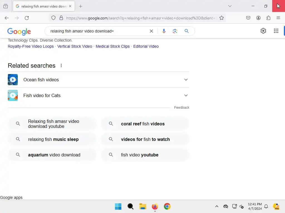Screen dimensions: 285x213
Task: View site security padlock info
Action: (61, 18)
